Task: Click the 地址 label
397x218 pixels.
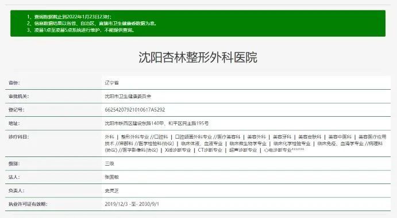Action: tap(14, 124)
